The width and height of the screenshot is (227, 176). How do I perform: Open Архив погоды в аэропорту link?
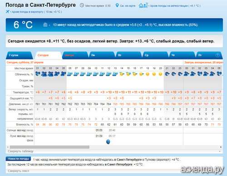point(37,12)
